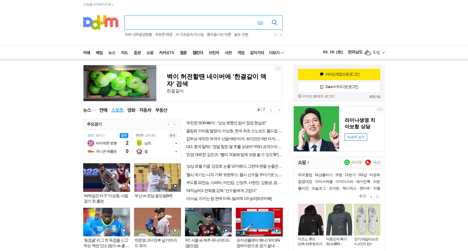Open the 웹툰 menu item
The width and height of the screenshot is (468, 251).
[x=183, y=53]
